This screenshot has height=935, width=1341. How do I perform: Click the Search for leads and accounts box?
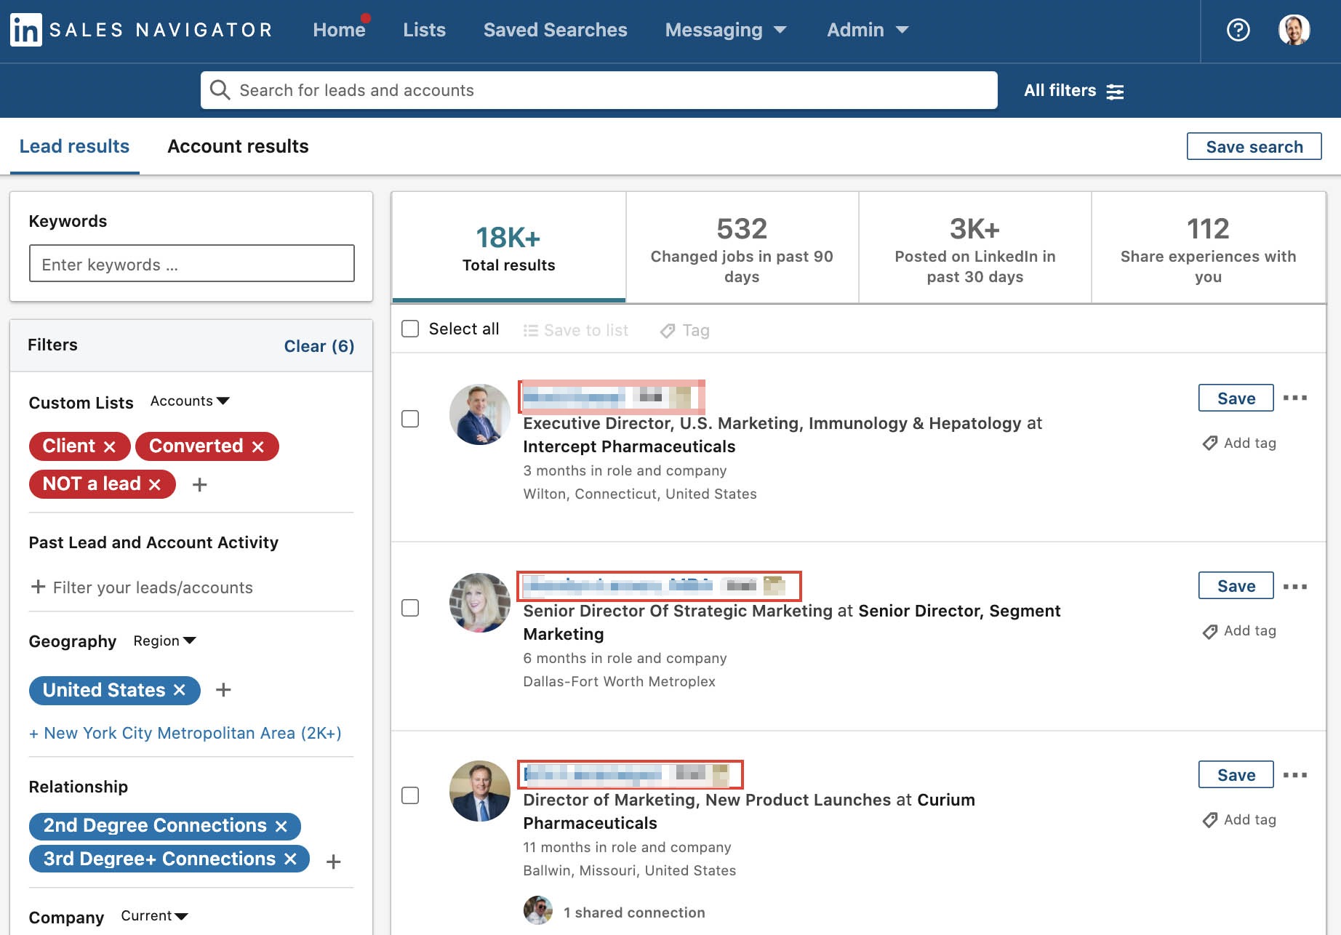[599, 90]
